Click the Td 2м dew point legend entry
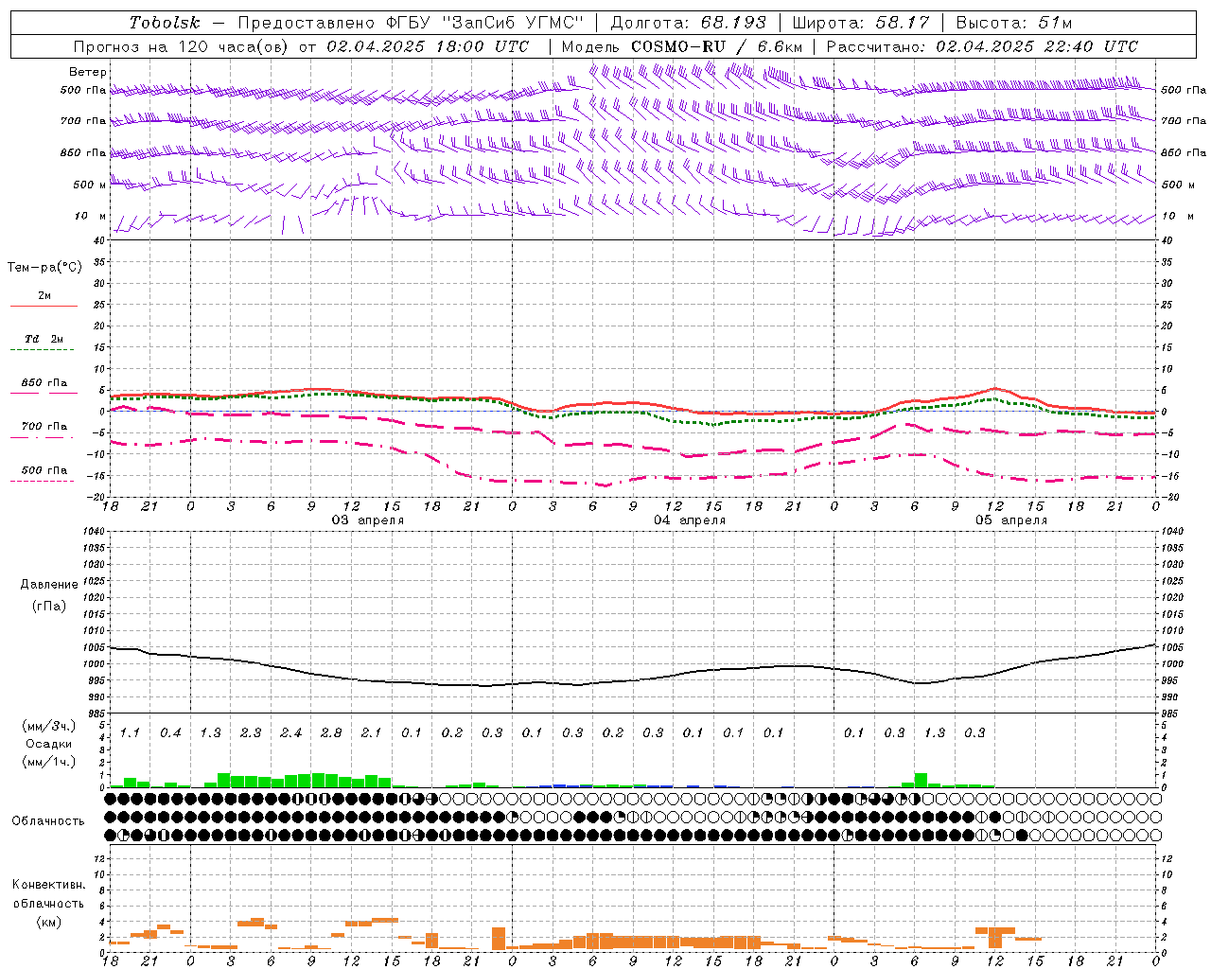Screen dimensions: 1211x969 coord(44,339)
